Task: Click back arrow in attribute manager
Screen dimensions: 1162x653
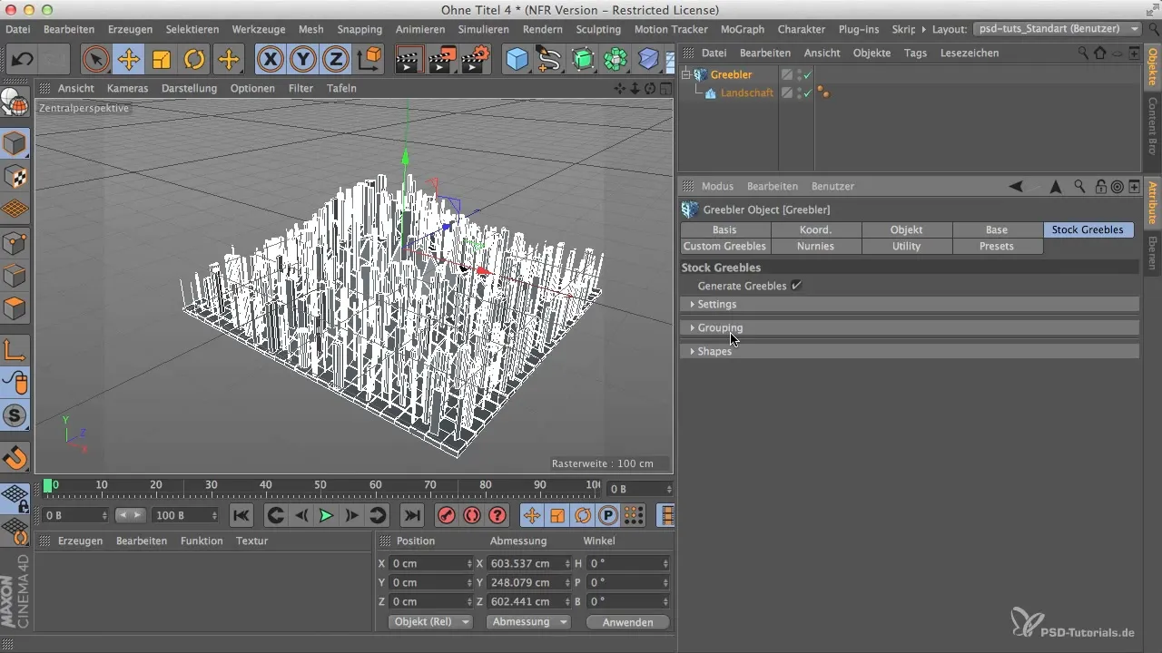Action: click(x=1016, y=186)
